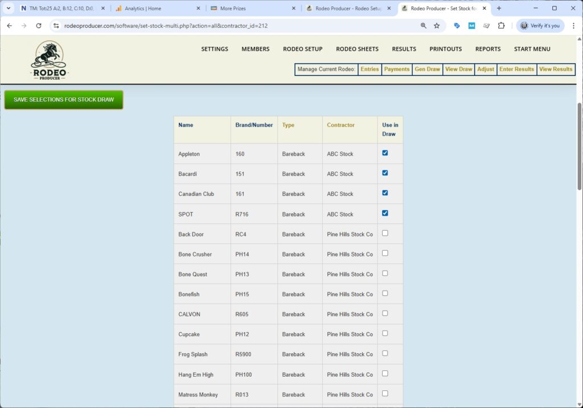Open the Extensions puzzle-piece icon

coord(501,26)
